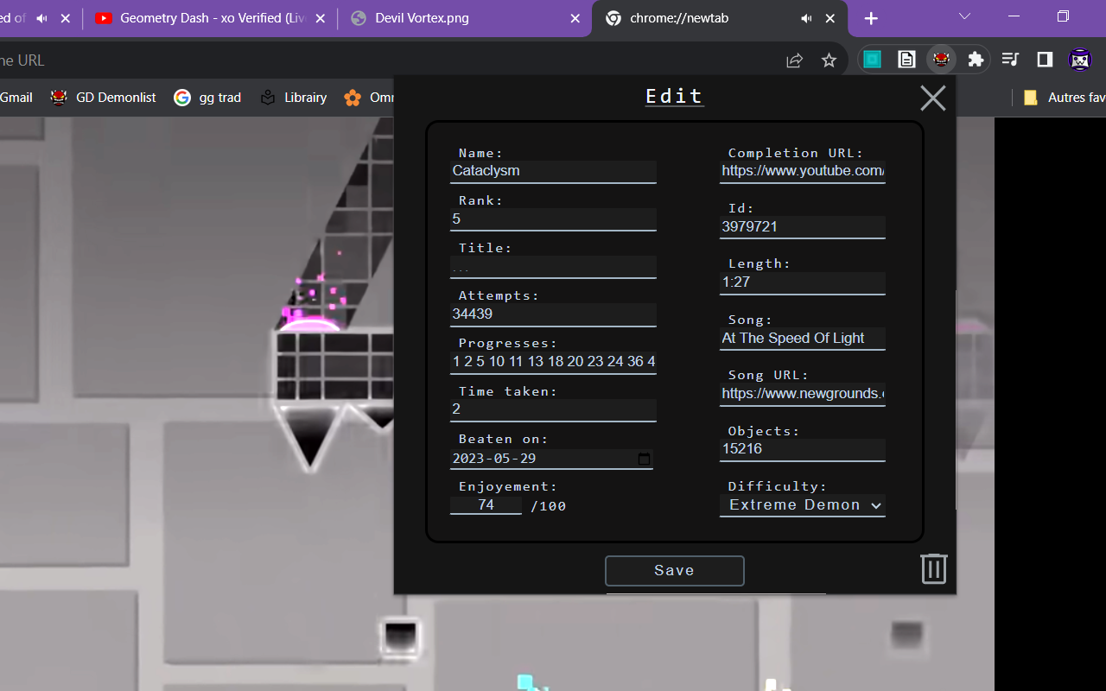The image size is (1106, 691).
Task: Toggle bookmark star for this page
Action: click(x=829, y=60)
